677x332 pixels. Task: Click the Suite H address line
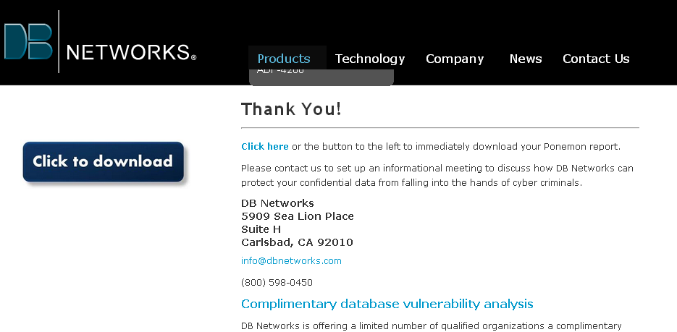click(x=261, y=229)
